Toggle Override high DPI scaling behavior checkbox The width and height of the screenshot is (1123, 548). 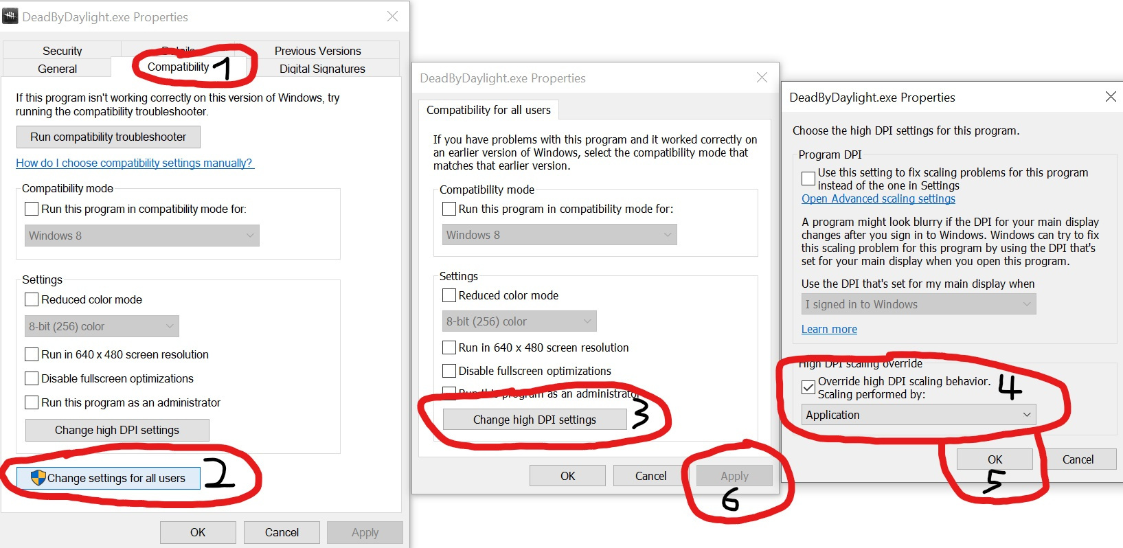coord(808,387)
